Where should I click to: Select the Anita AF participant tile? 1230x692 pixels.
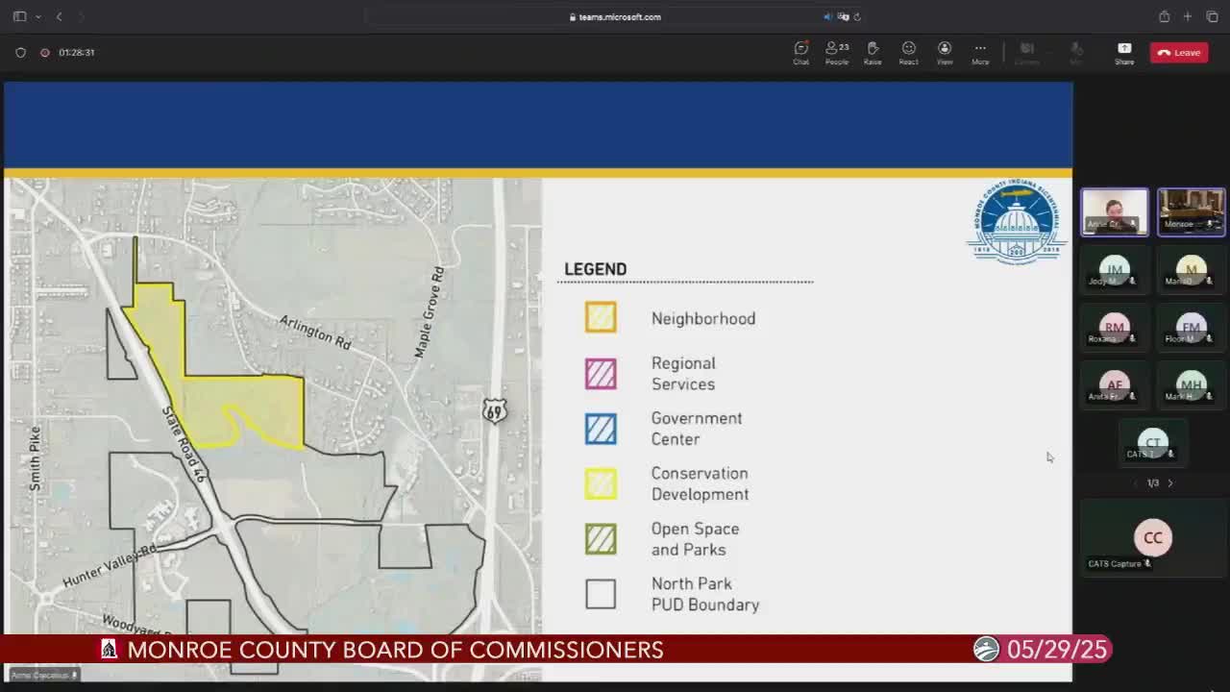click(1115, 387)
